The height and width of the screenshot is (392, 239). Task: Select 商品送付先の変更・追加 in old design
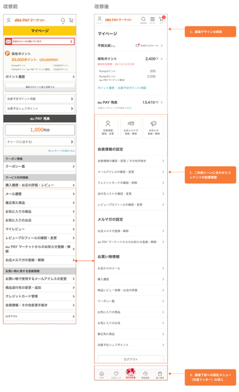(40, 288)
